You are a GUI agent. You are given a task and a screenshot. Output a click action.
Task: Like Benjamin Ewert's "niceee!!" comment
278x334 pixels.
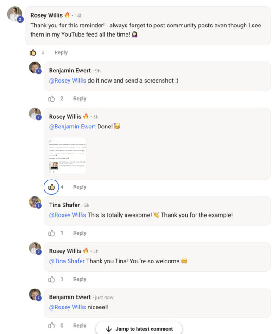click(x=51, y=325)
